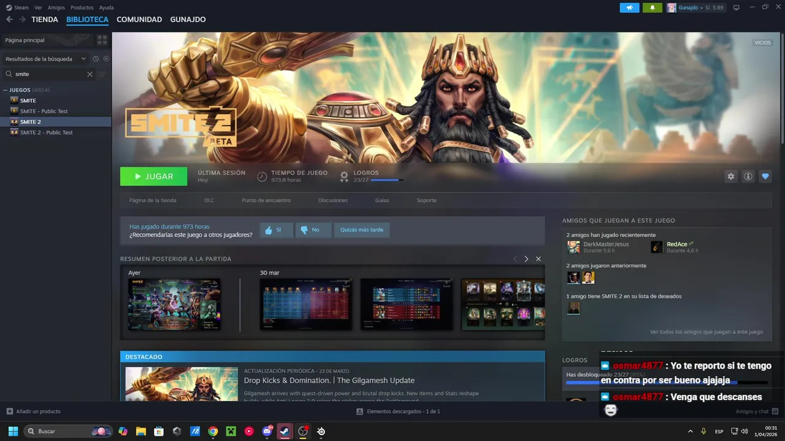Go to previous post-game summary screenshots
This screenshot has height=441, width=785.
[x=515, y=259]
